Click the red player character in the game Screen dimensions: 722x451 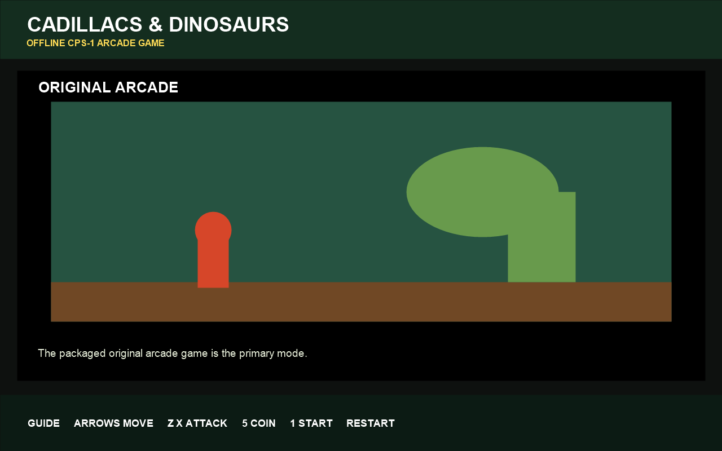click(x=213, y=250)
